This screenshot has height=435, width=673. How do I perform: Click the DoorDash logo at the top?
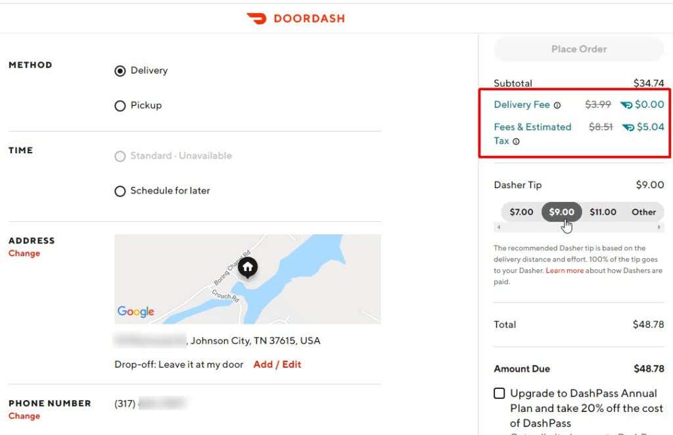point(296,18)
